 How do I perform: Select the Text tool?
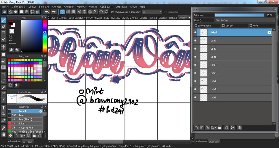pyautogui.click(x=3, y=108)
